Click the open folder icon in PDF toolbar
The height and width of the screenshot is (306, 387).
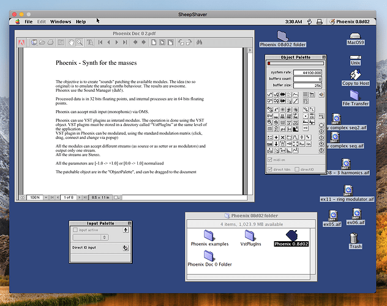click(x=42, y=42)
